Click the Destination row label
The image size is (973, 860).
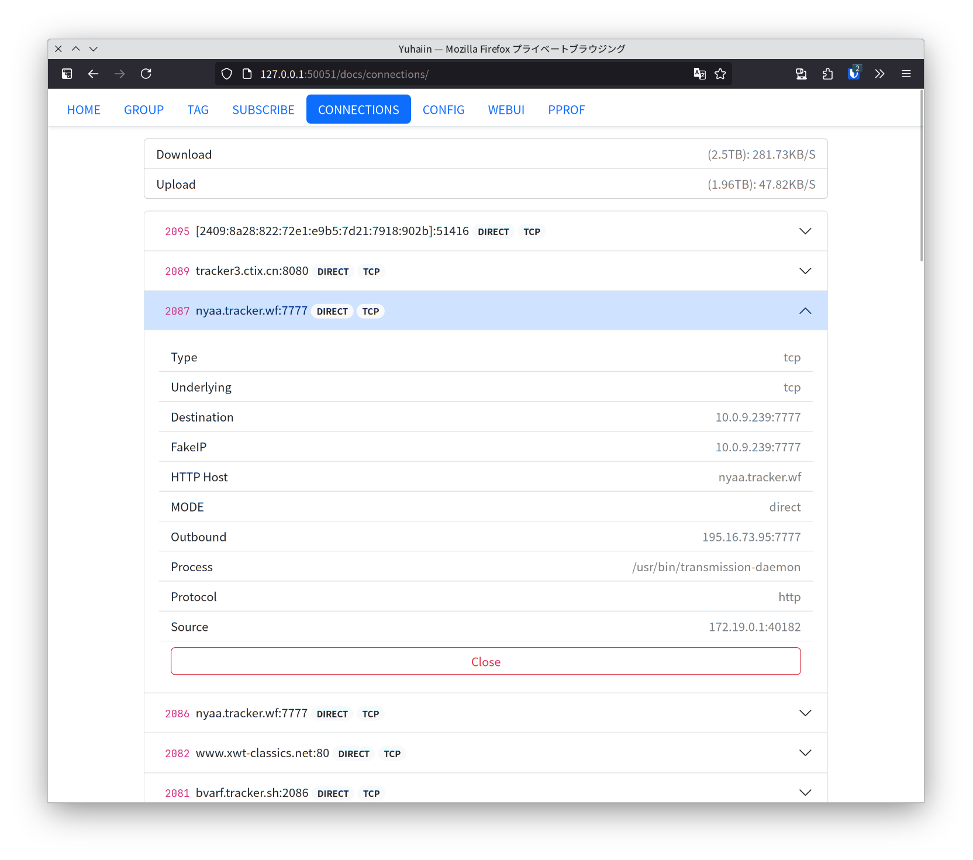[202, 417]
